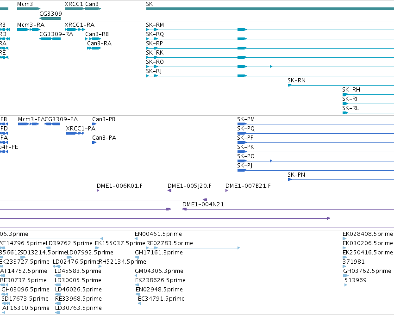Screen dimensions: 394x315
Task: Click the GH17161.3prime EST label
Action: click(159, 253)
